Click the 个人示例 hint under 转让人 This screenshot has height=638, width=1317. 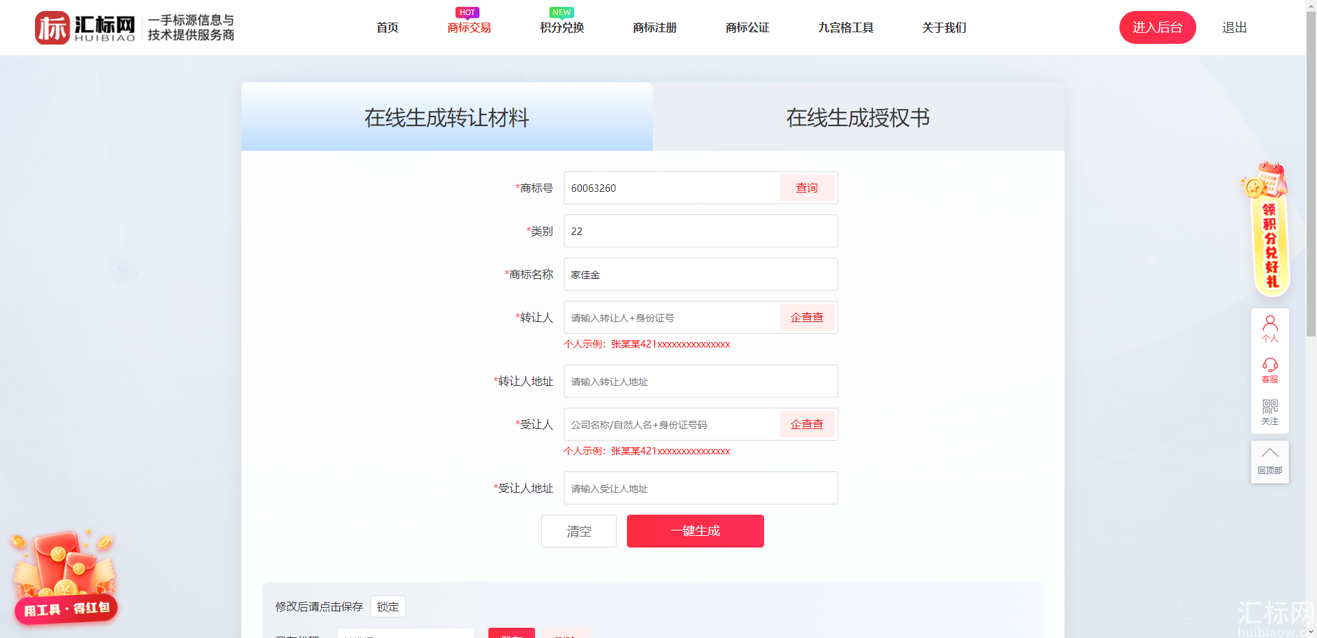[647, 344]
